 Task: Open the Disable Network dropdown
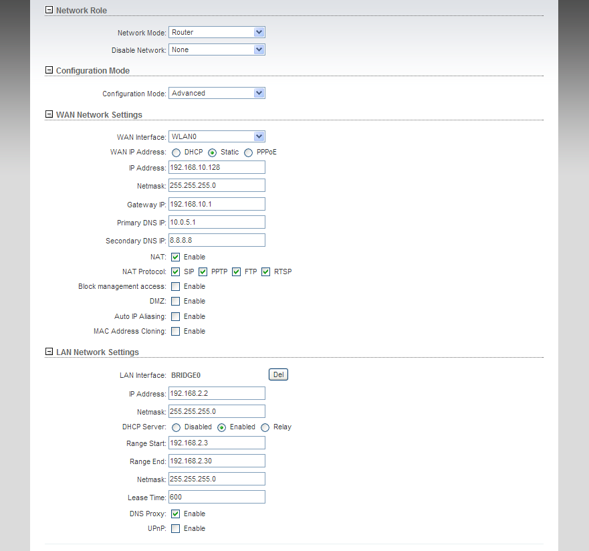point(217,49)
